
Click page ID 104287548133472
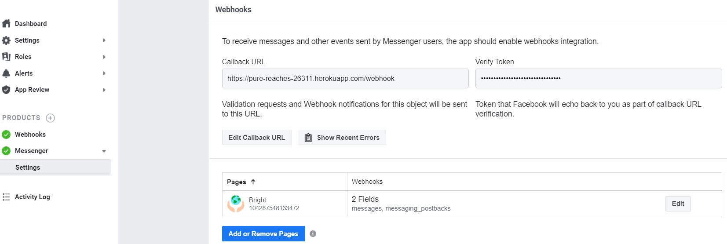tap(274, 208)
